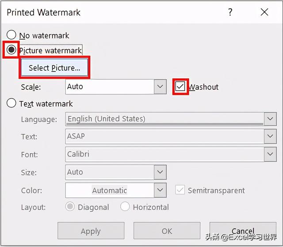
Task: Close the Printed Watermark dialog
Action: click(x=264, y=12)
